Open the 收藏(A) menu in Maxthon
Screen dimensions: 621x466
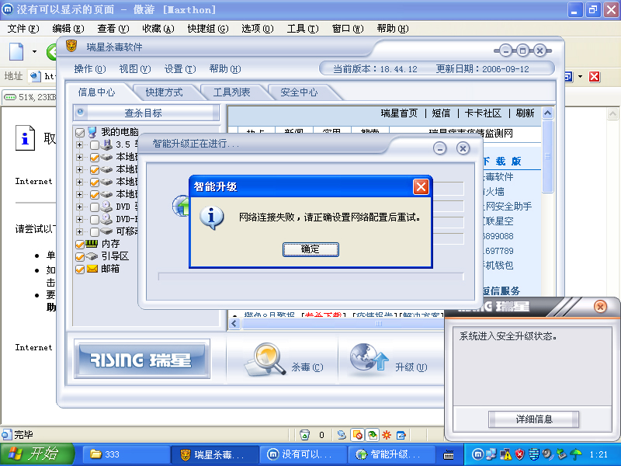pyautogui.click(x=158, y=29)
